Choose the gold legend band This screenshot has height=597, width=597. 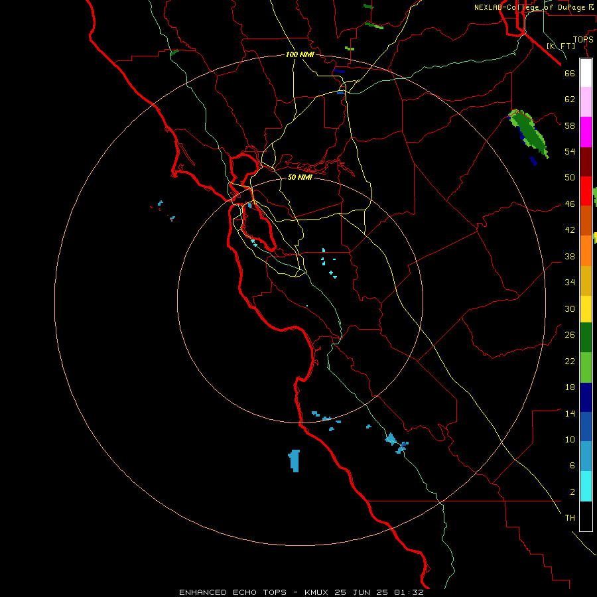[x=586, y=281]
